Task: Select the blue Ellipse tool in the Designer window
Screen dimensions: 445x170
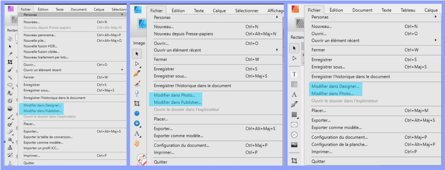Action: (x=137, y=113)
